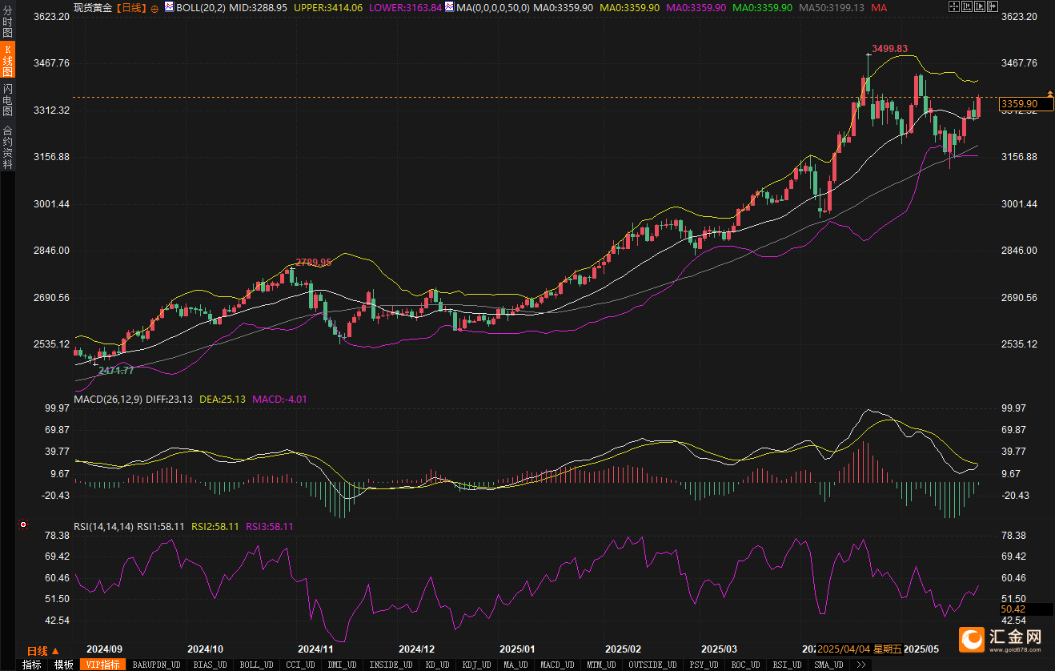Click the jump-to-start chart icon
This screenshot has height=671, width=1055.
(x=966, y=6)
